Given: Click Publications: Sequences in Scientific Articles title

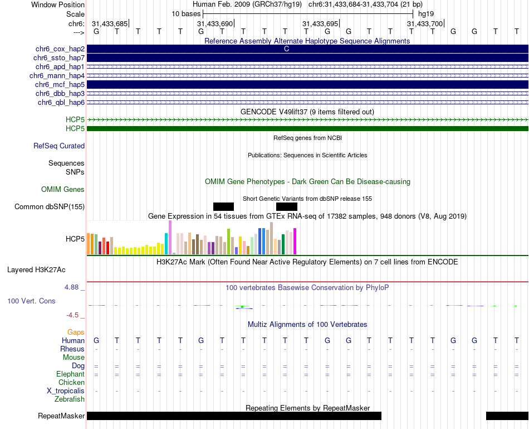Looking at the screenshot, I should (x=307, y=155).
